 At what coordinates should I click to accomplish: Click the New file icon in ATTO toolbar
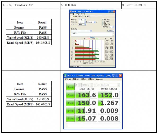coord(71,16)
